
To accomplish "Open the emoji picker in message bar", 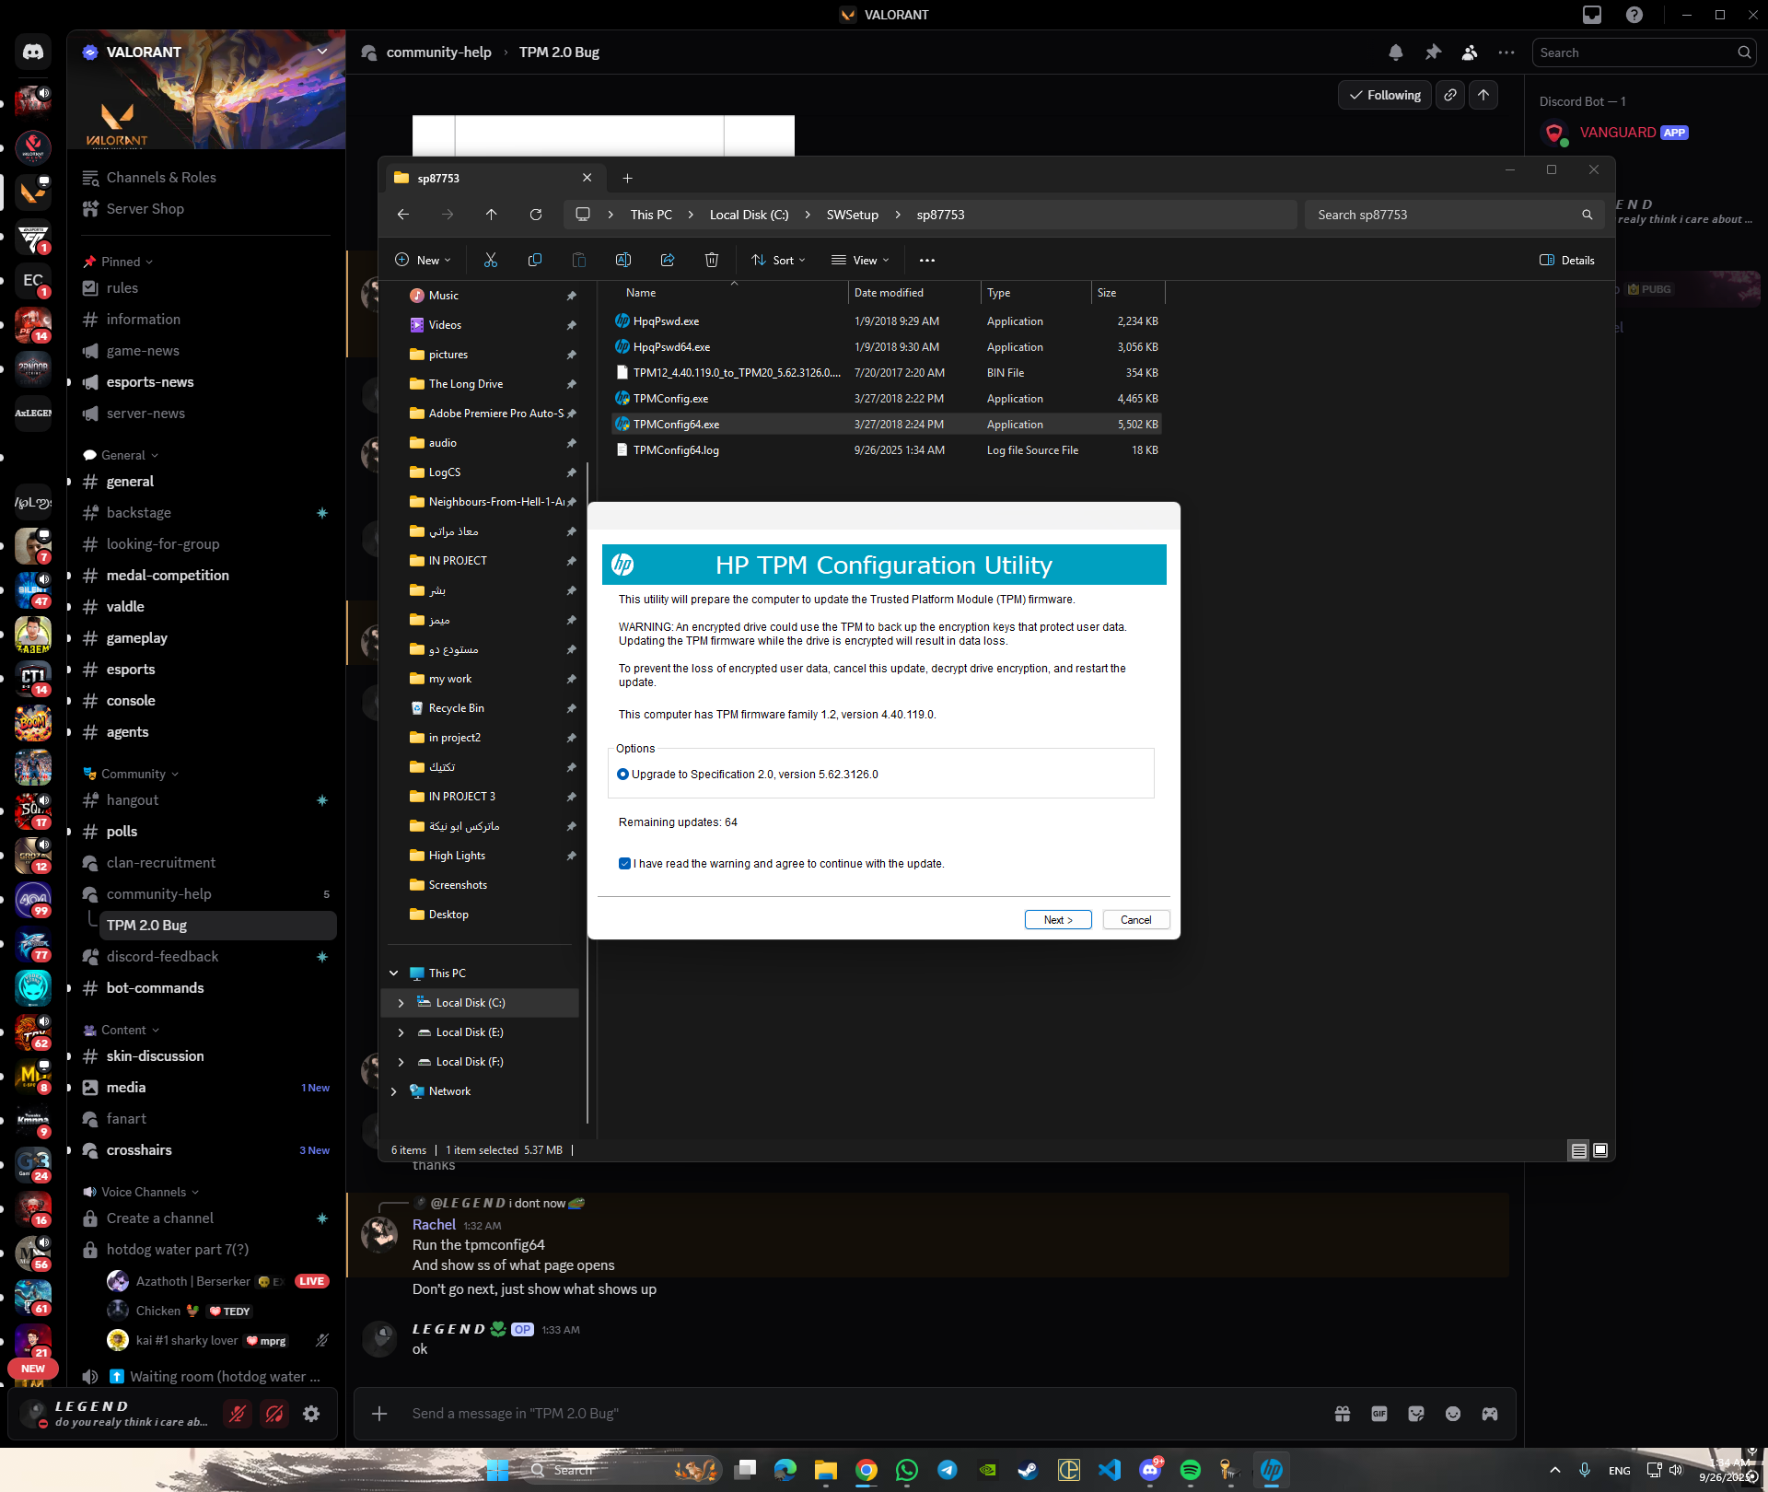I will 1453,1414.
